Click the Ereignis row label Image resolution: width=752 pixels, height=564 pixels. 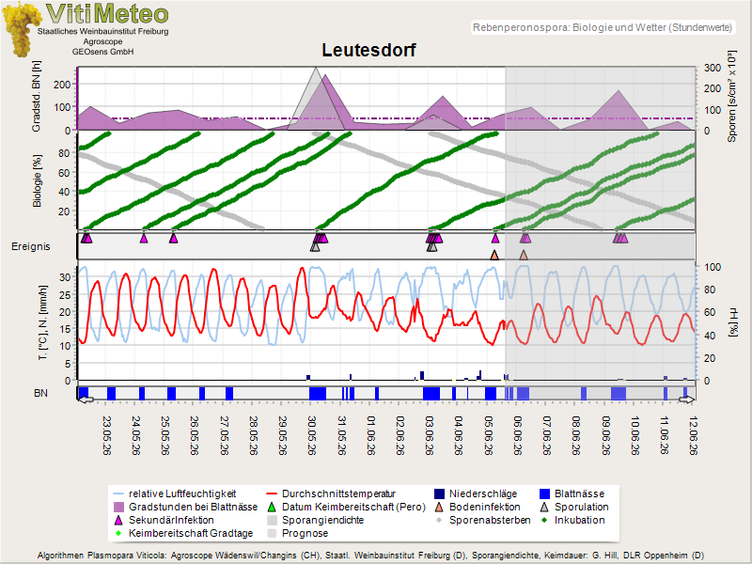pyautogui.click(x=31, y=246)
